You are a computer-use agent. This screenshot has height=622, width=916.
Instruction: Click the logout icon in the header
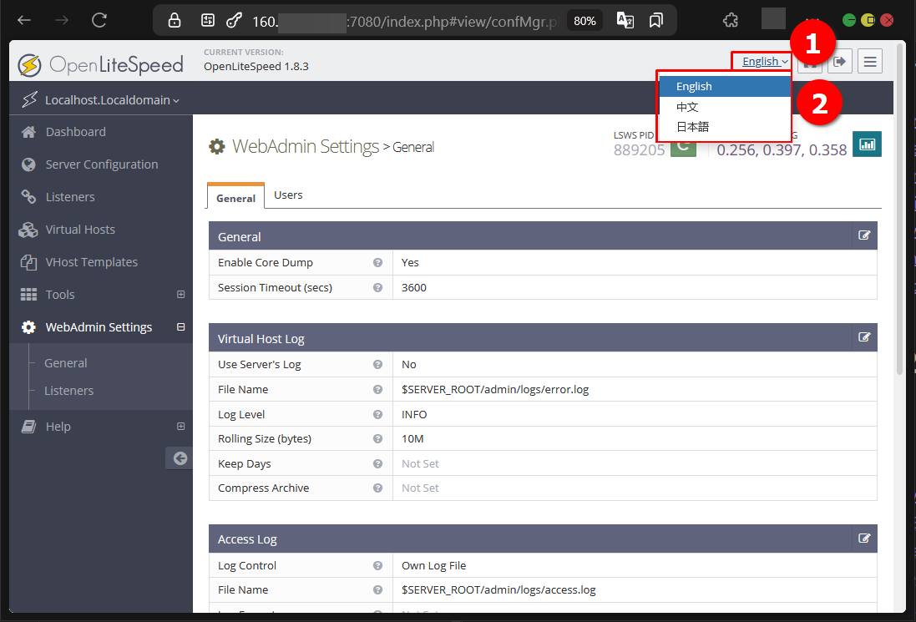(x=839, y=61)
